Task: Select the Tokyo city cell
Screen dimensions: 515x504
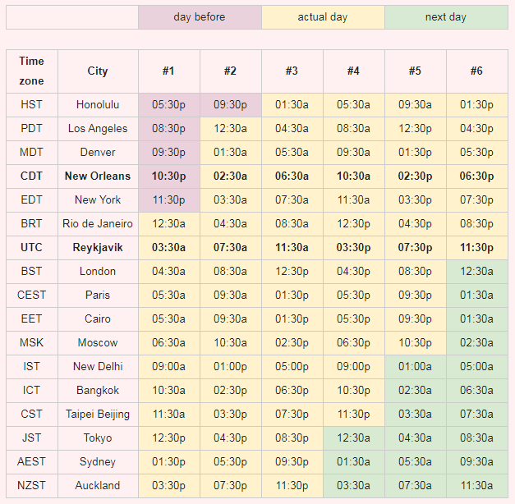Action: tap(98, 438)
